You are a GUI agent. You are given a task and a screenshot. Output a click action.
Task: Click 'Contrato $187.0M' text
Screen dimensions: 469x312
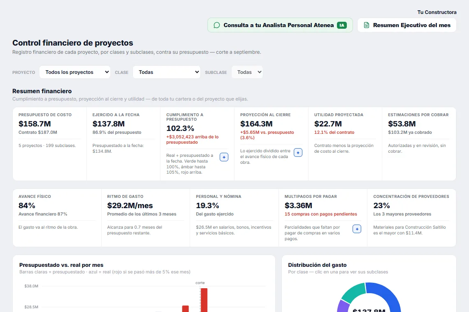tap(38, 132)
